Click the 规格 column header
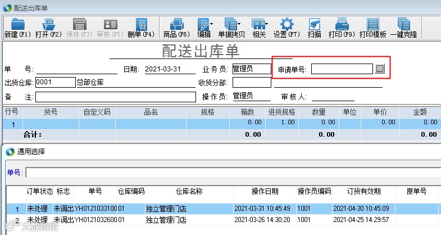Image resolution: width=441 pixels, height=235 pixels. pyautogui.click(x=207, y=112)
